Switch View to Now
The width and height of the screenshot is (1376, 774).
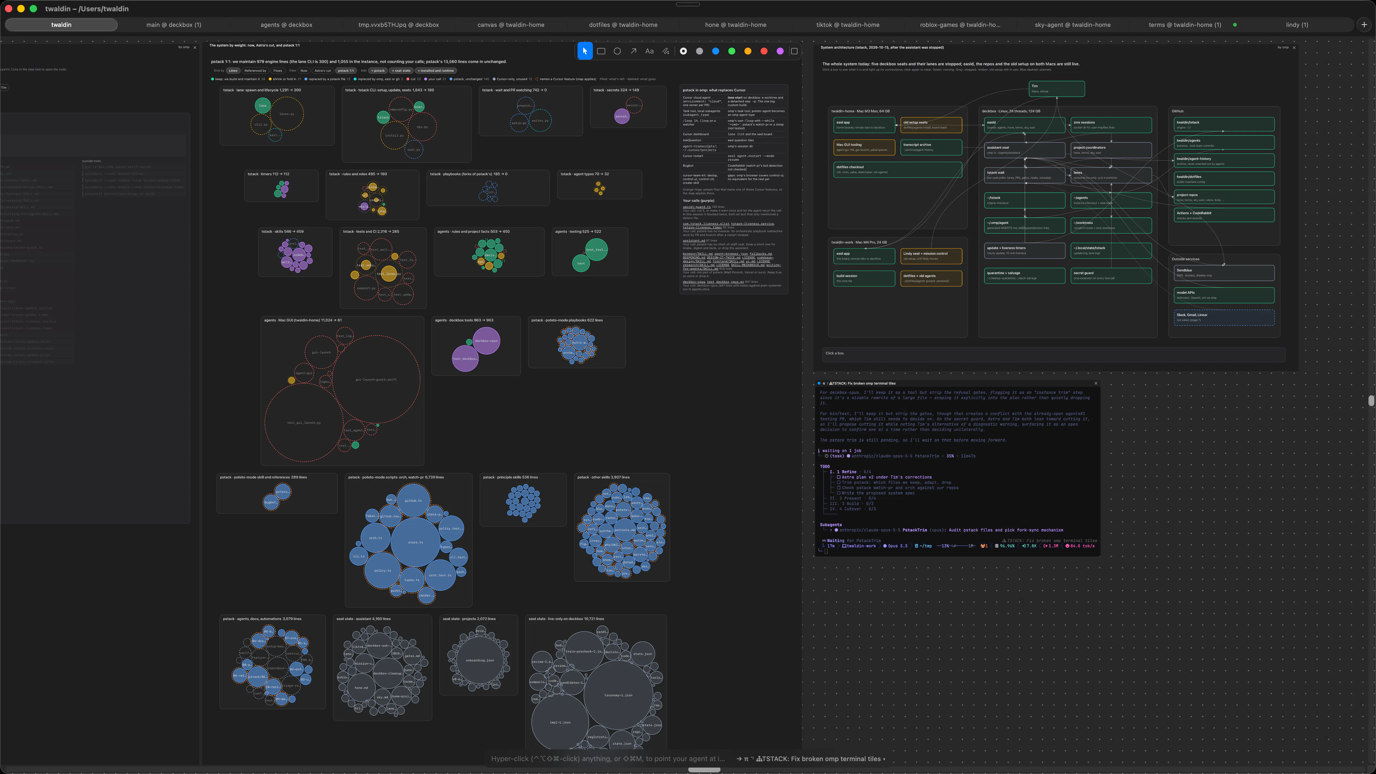304,70
